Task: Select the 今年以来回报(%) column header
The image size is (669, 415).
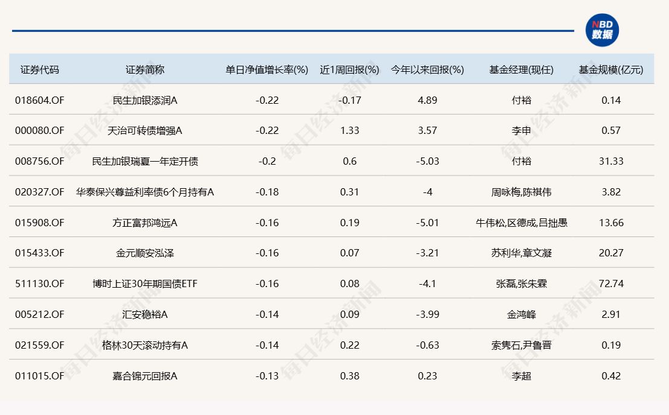Action: pos(427,69)
